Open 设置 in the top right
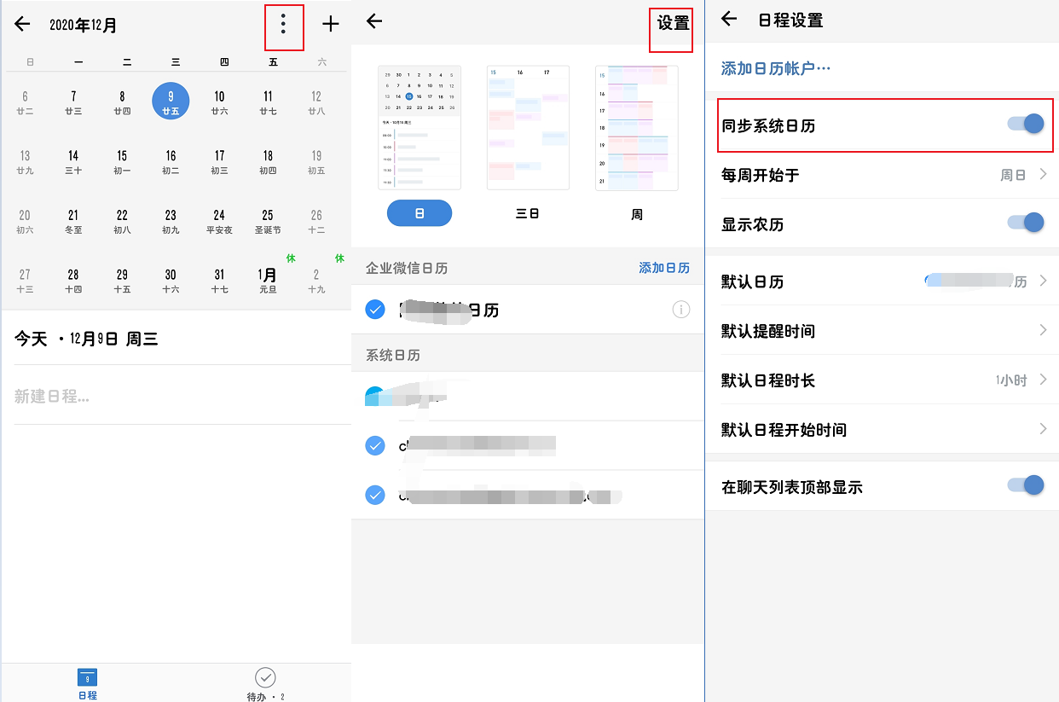 tap(673, 23)
